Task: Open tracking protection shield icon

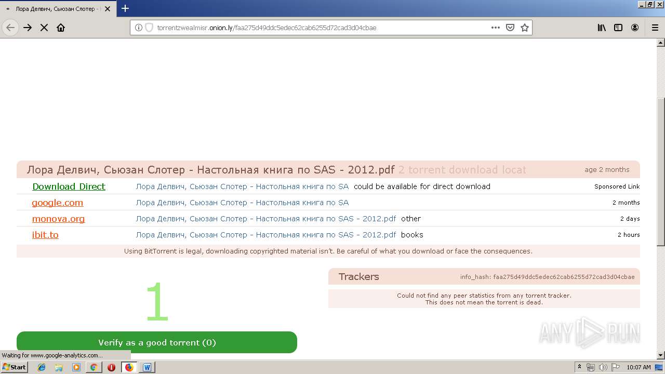Action: 149,28
